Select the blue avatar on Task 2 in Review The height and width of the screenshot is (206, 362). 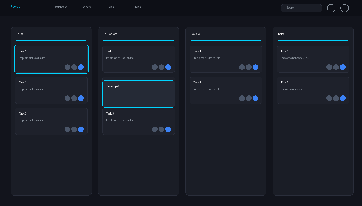[x=255, y=98]
